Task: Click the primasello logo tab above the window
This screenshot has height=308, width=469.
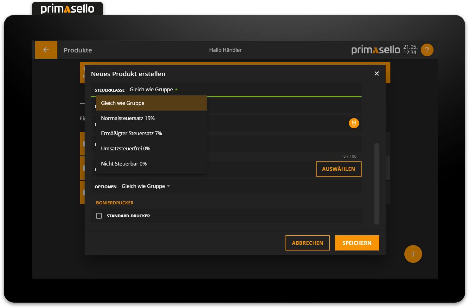Action: point(67,9)
